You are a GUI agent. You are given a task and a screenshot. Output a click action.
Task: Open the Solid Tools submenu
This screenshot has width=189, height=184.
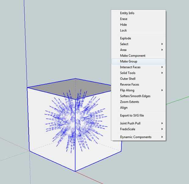coord(138,73)
